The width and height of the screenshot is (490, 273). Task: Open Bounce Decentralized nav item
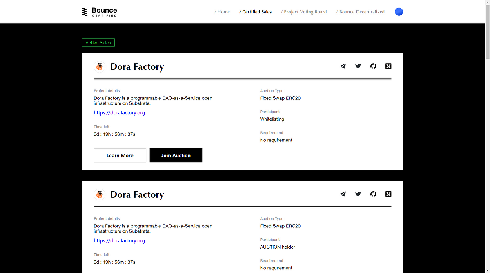pyautogui.click(x=360, y=12)
